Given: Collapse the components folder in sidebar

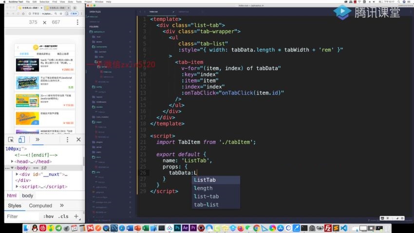Looking at the screenshot, I should click(94, 47).
